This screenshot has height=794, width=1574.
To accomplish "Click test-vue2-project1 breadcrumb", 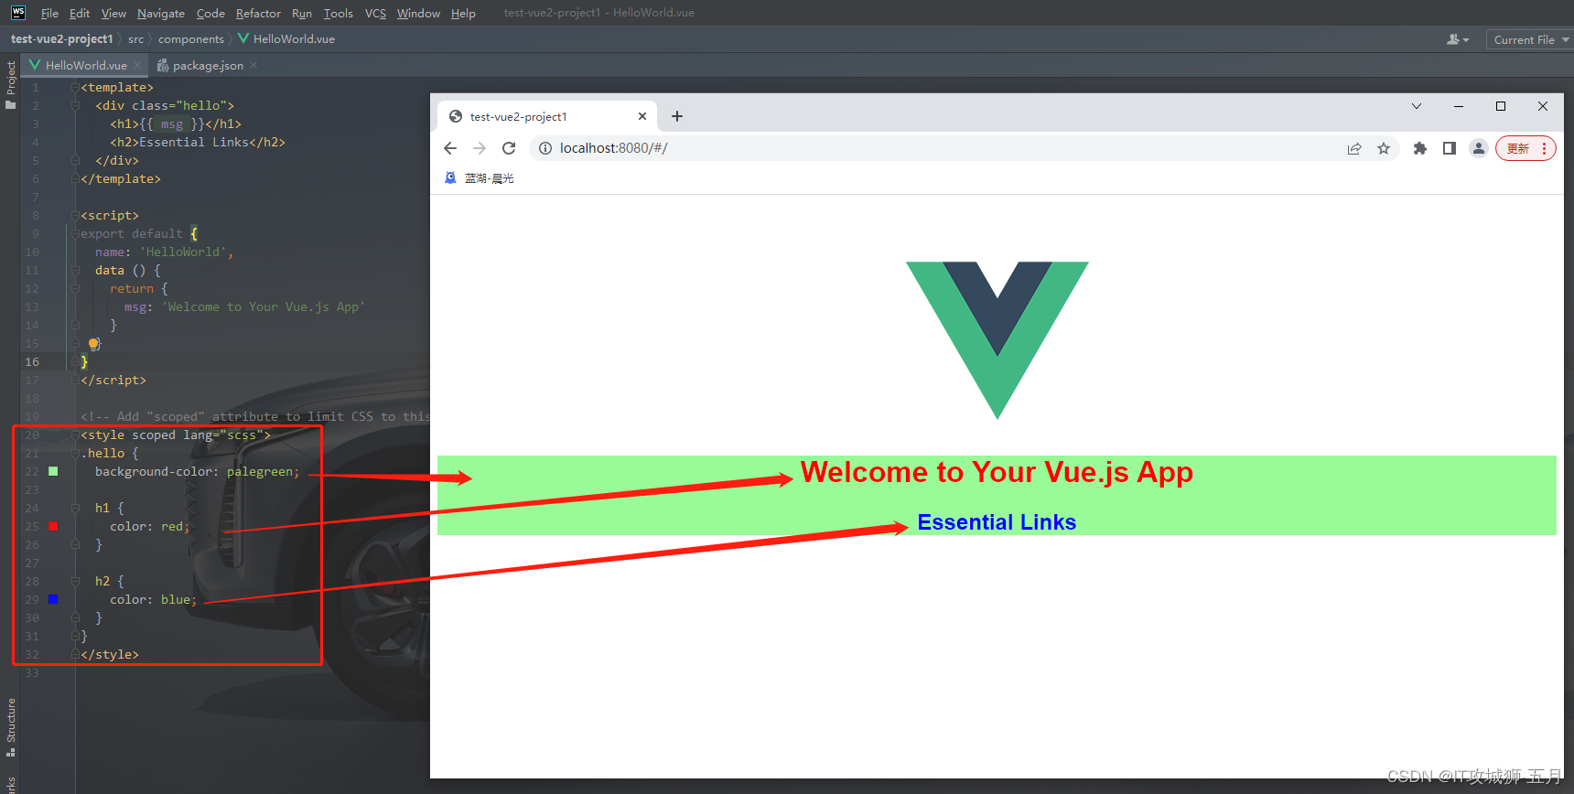I will point(61,39).
